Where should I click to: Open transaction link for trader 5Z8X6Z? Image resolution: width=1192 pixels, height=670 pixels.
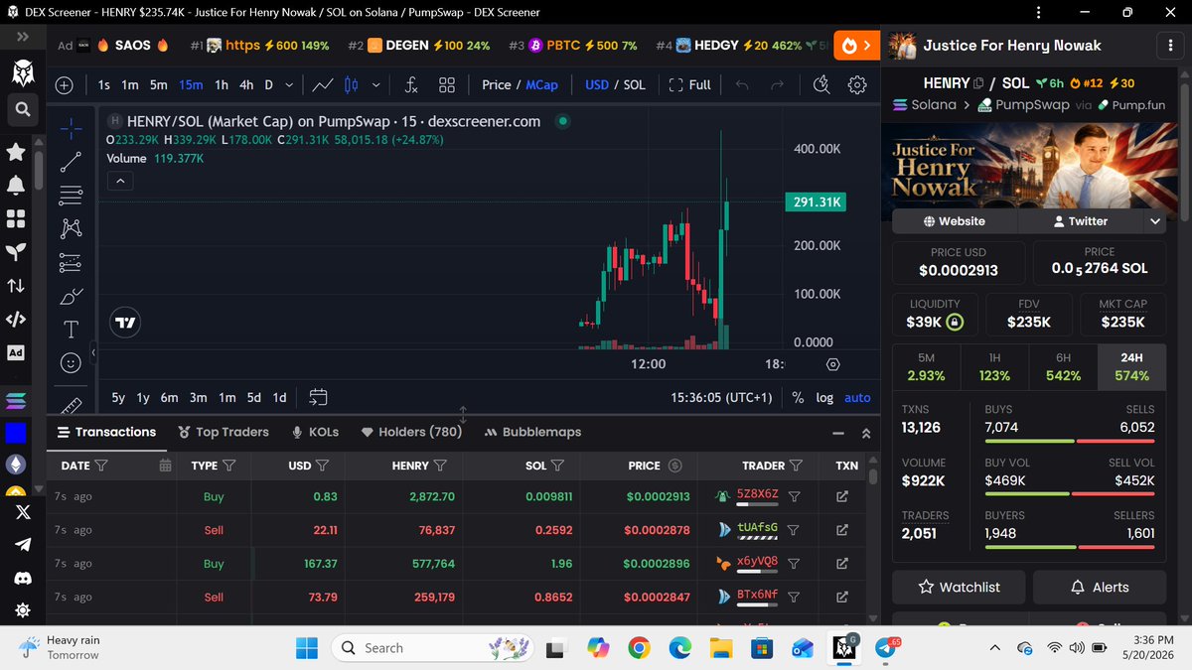841,496
